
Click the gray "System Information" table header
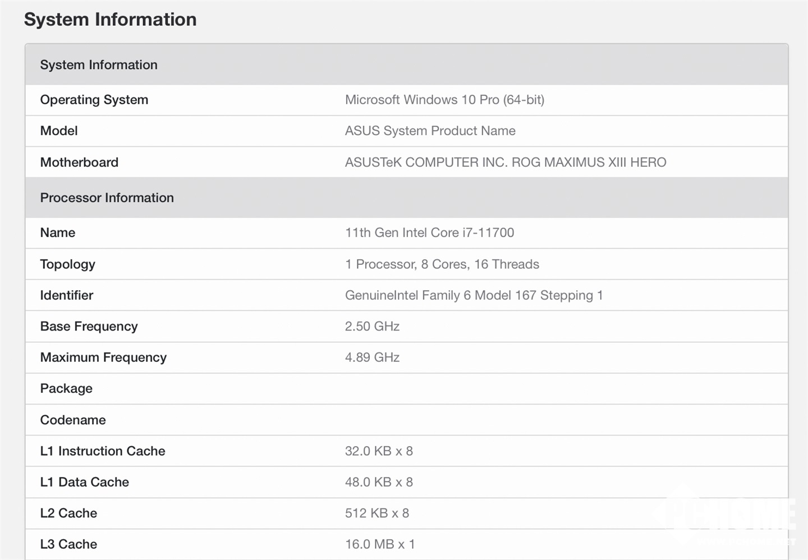[x=406, y=65]
